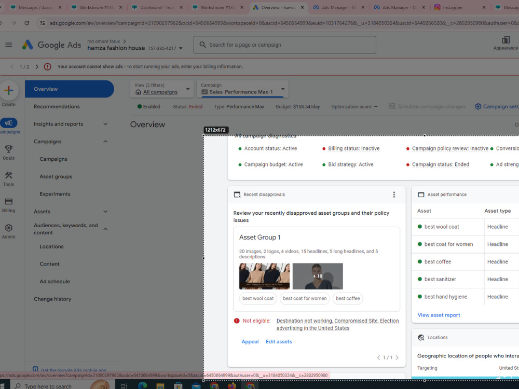Open Billing card icon in sidebar

tap(9, 201)
